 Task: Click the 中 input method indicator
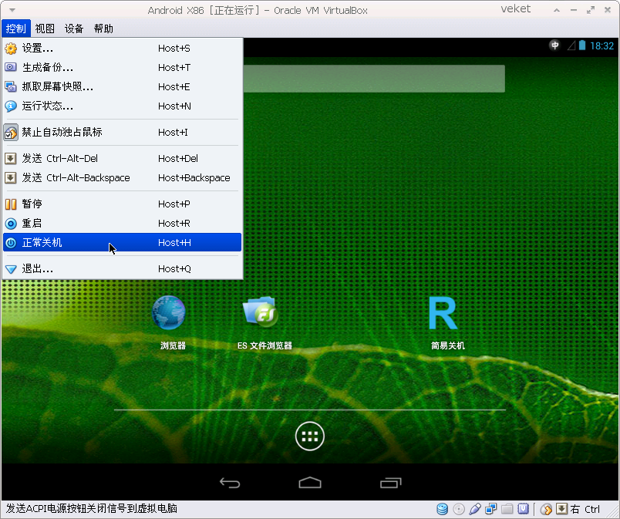coord(554,45)
